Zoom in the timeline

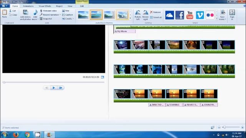pyautogui.click(x=243, y=127)
